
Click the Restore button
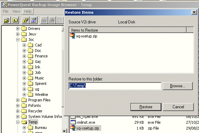pyautogui.click(x=146, y=107)
